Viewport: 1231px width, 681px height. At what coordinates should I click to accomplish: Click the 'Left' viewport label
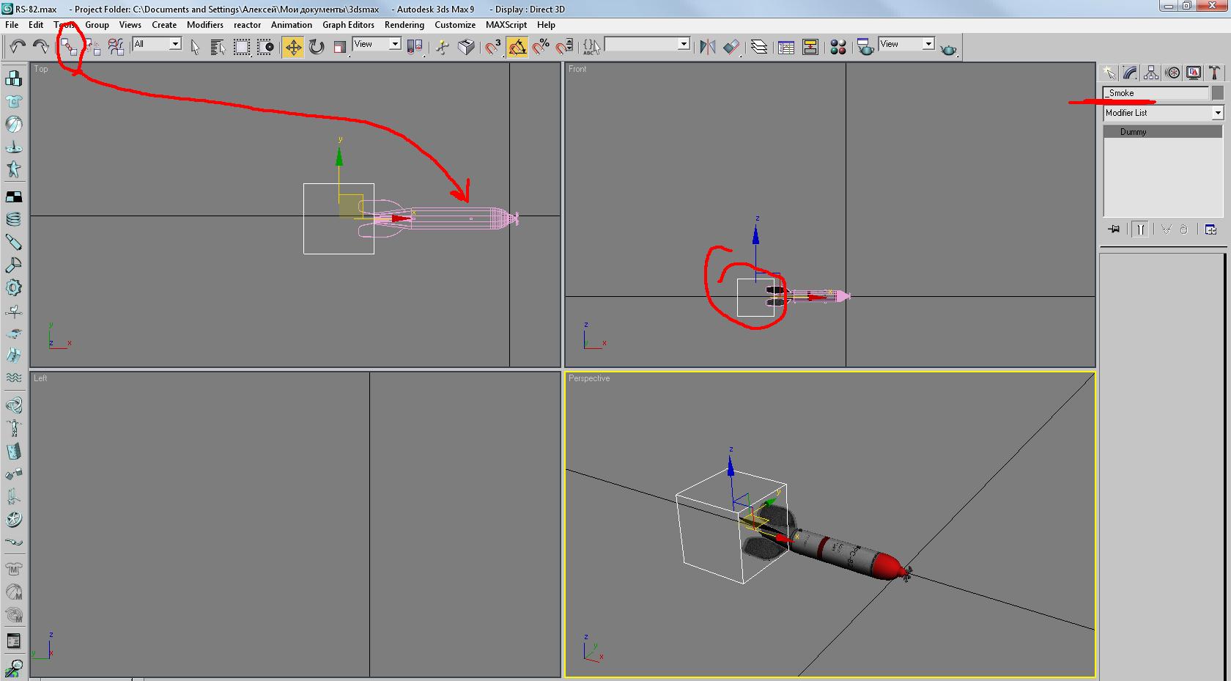40,378
